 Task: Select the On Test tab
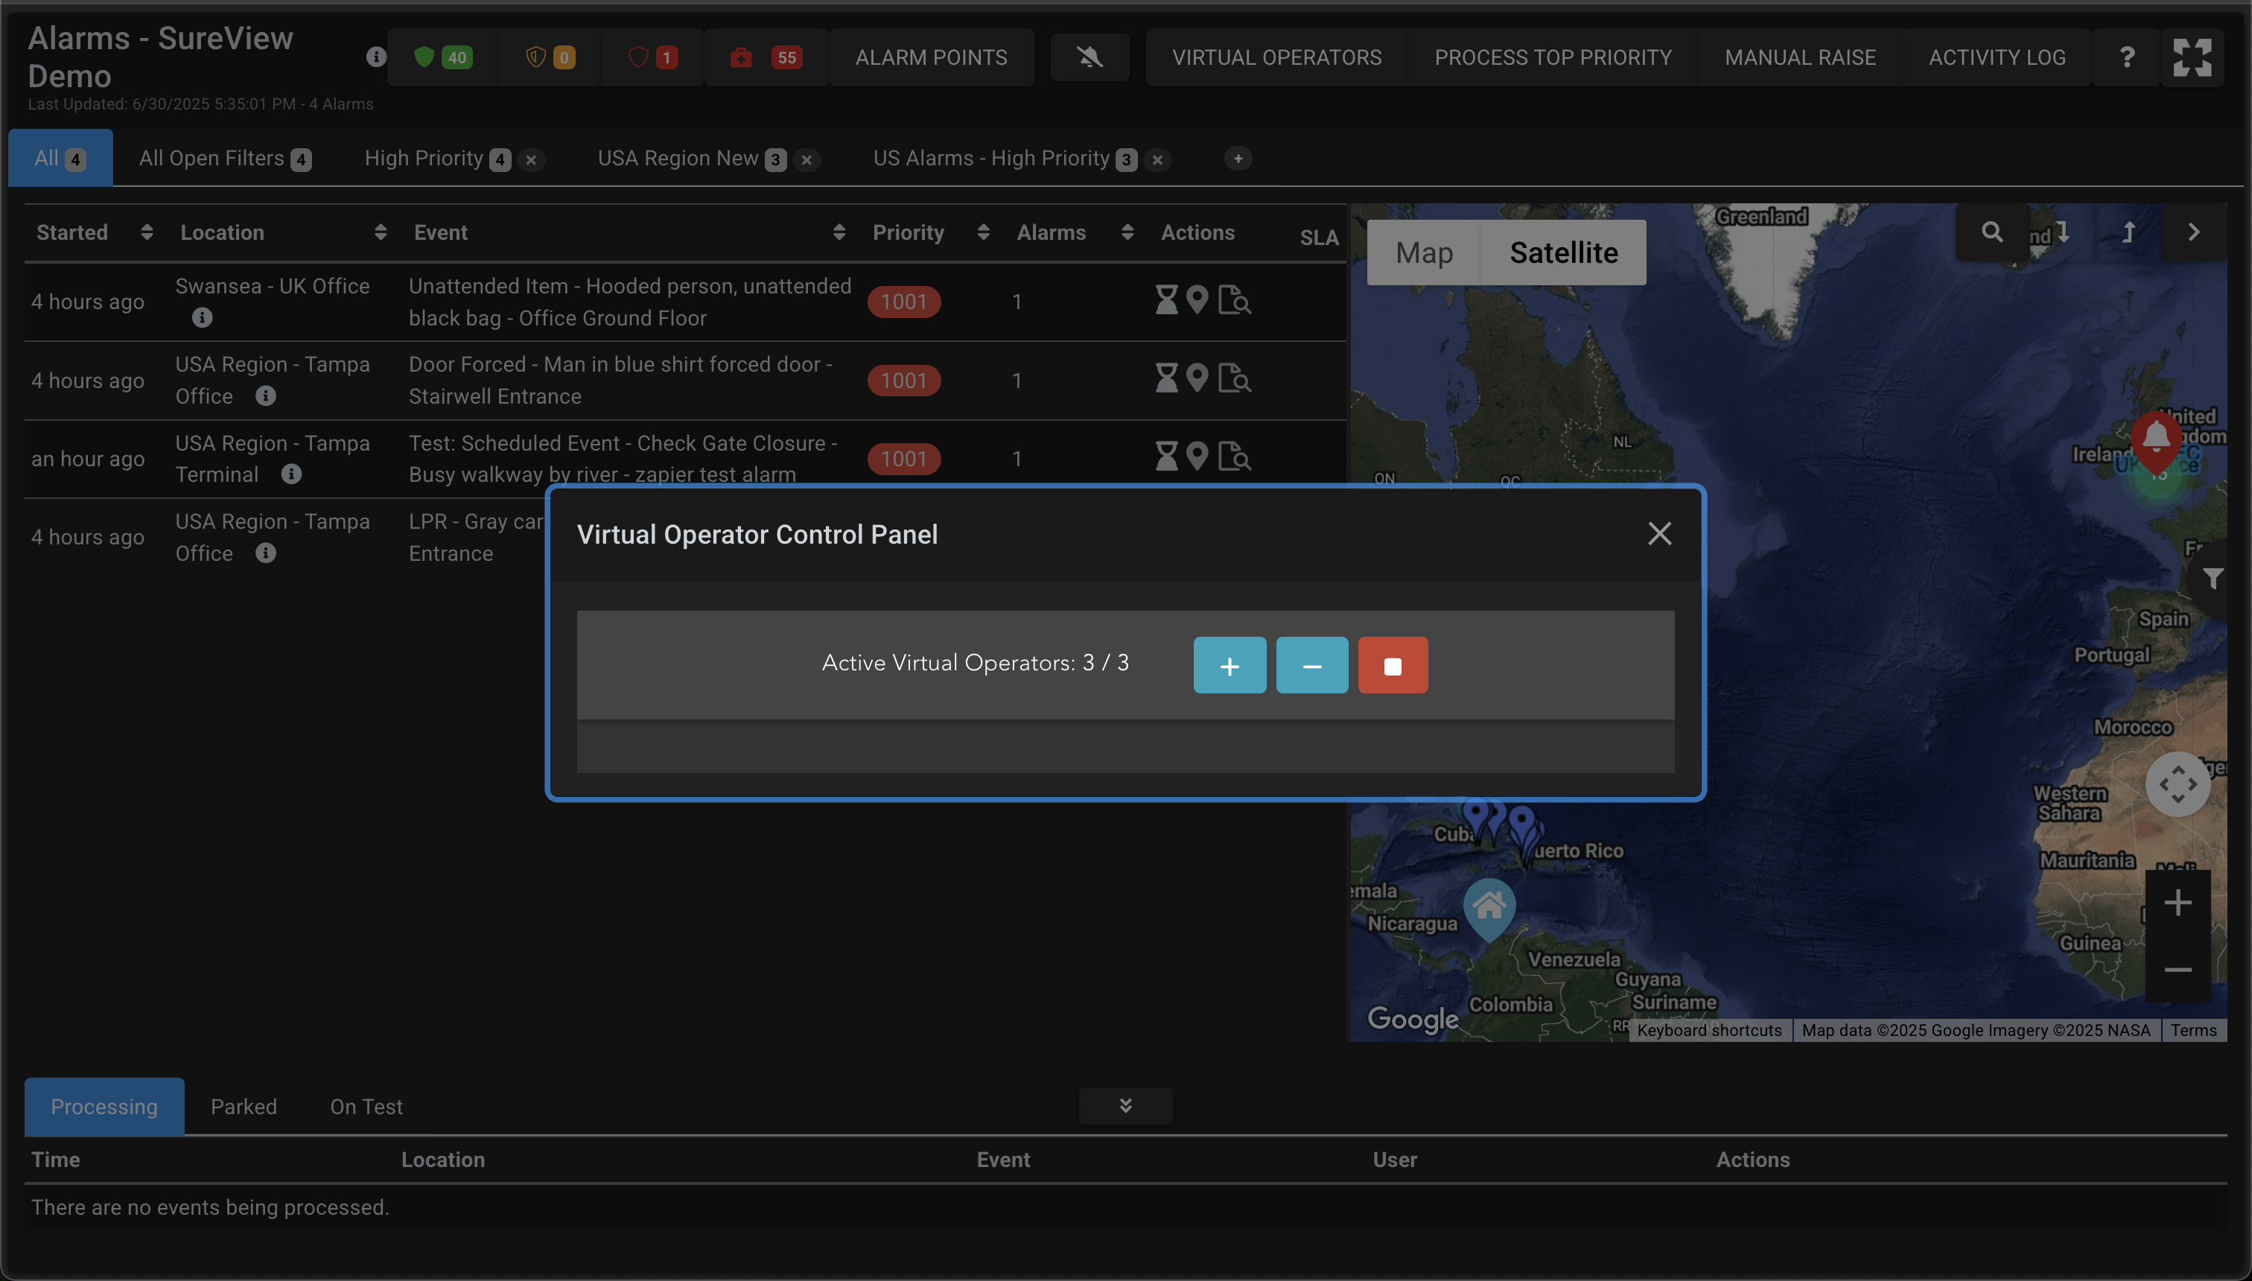tap(366, 1107)
